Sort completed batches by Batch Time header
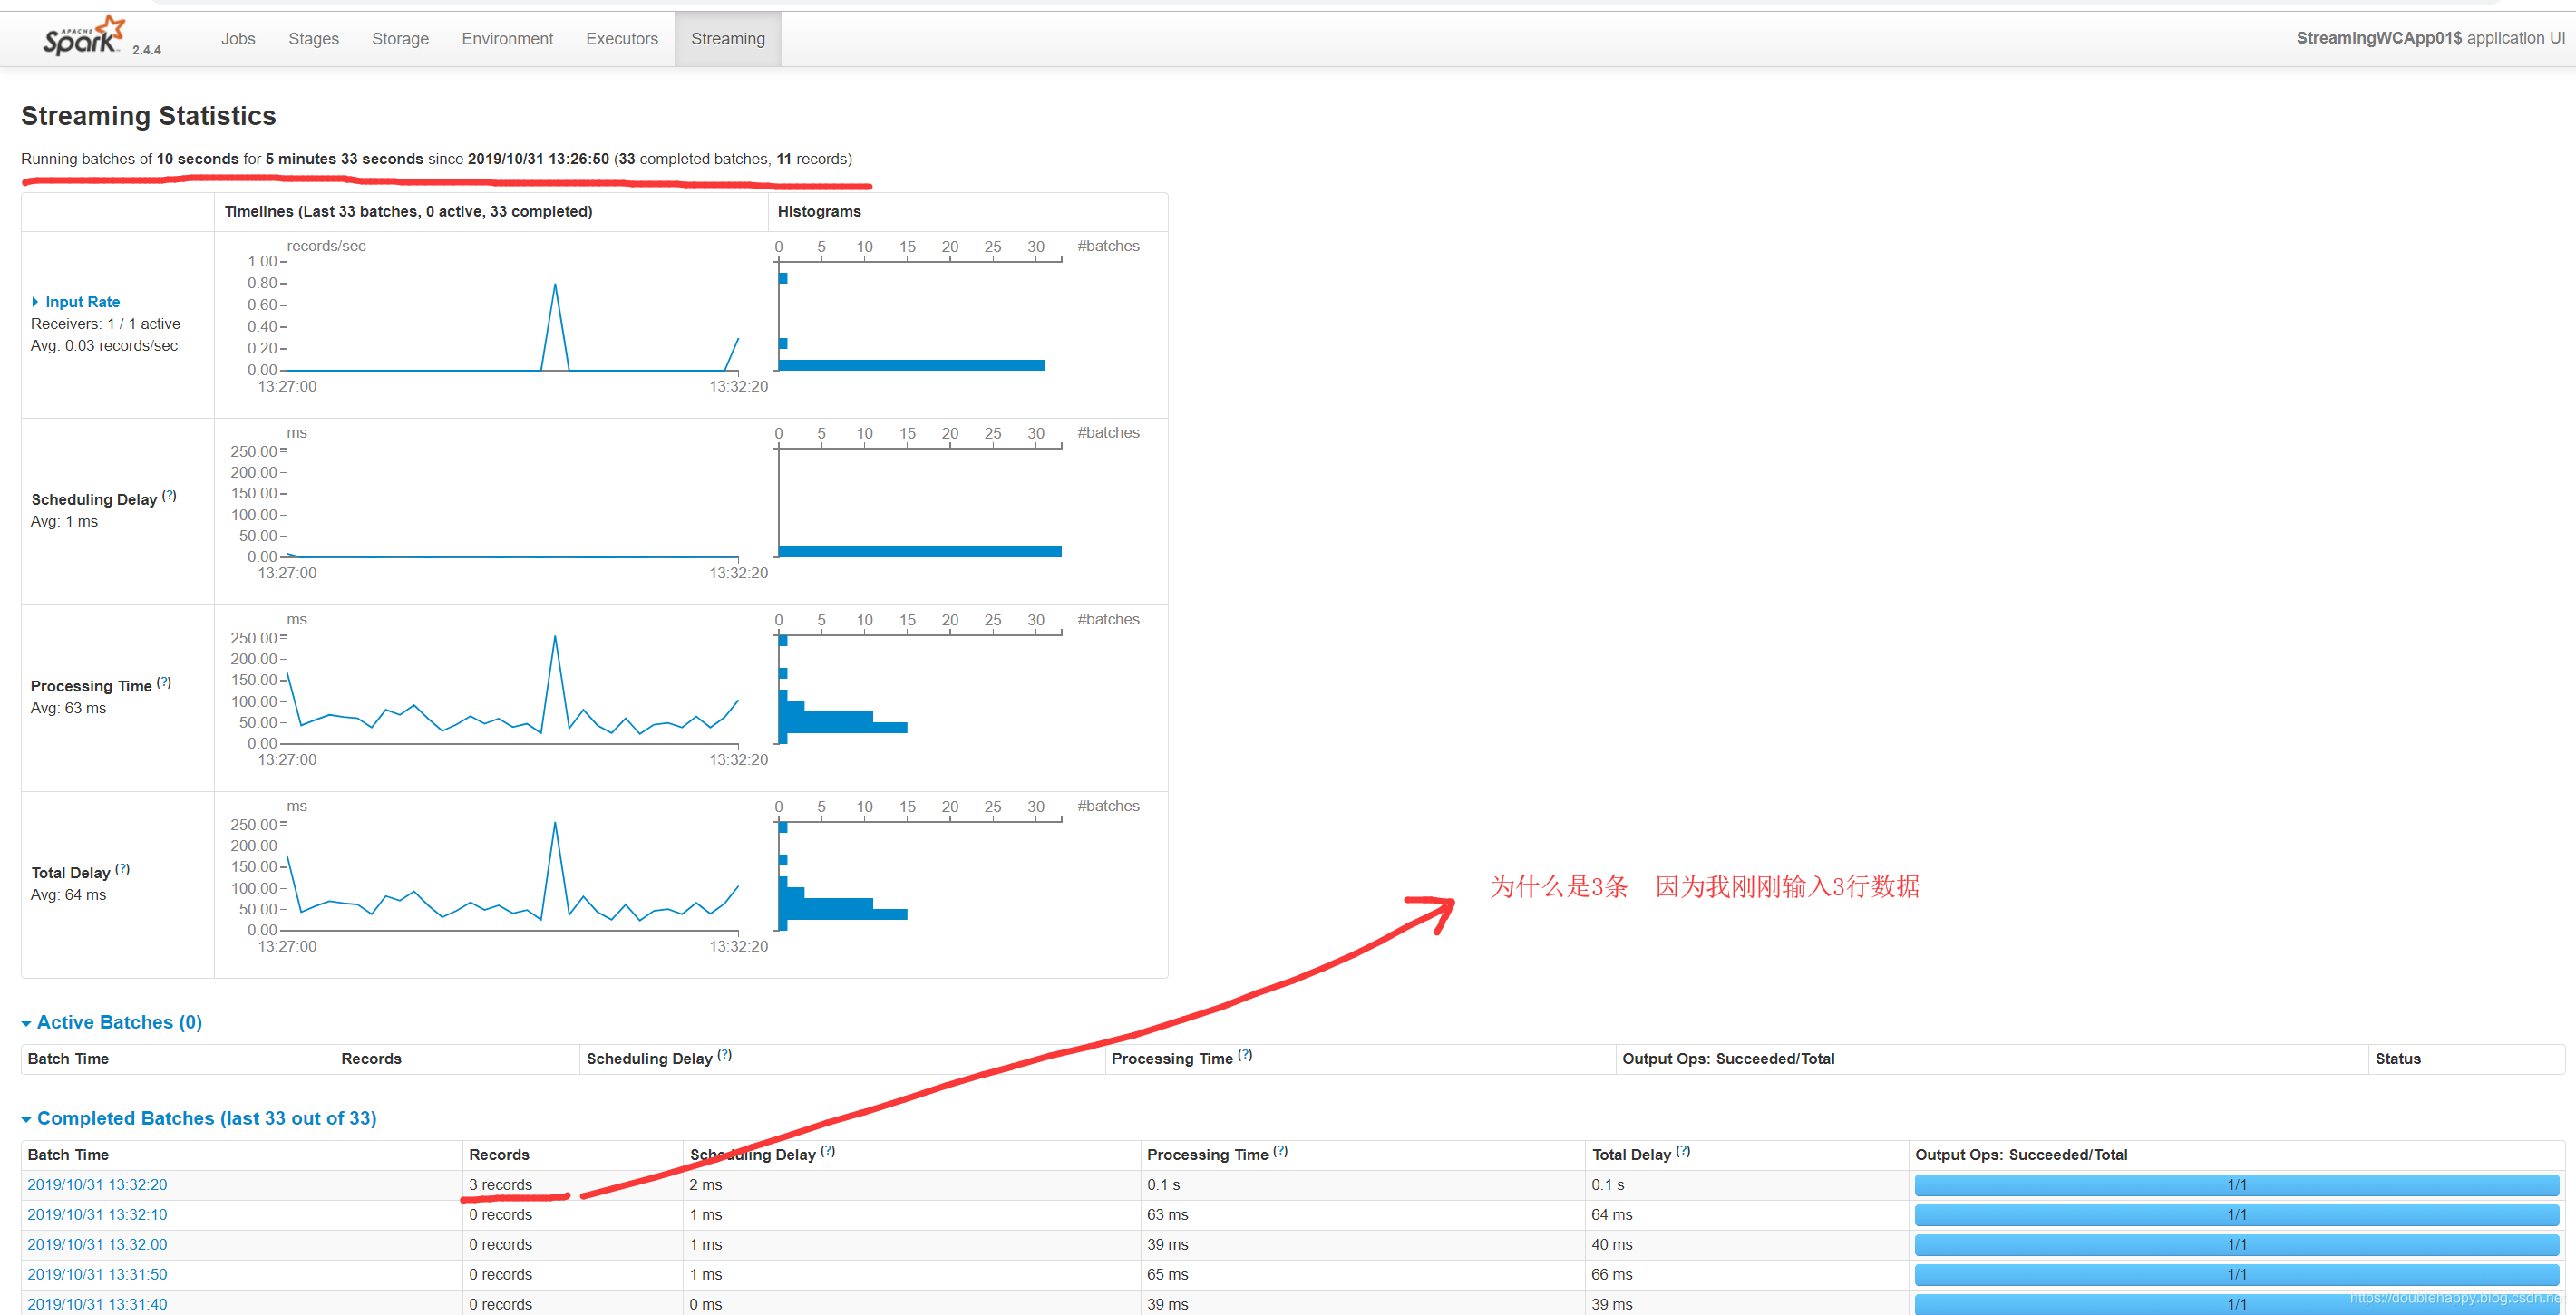Image resolution: width=2576 pixels, height=1315 pixels. pos(68,1155)
